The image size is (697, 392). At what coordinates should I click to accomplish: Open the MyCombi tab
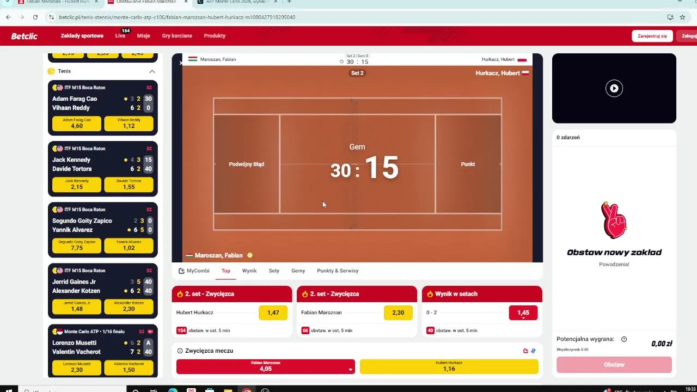tap(194, 271)
